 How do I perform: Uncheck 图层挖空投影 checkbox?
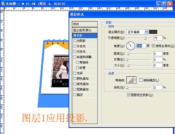129,95
